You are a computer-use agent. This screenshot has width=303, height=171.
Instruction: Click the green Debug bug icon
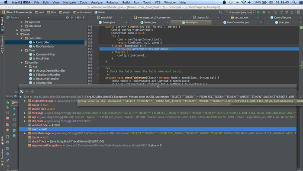click(264, 12)
